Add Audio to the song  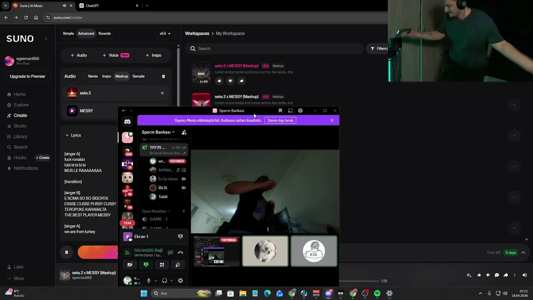(79, 55)
